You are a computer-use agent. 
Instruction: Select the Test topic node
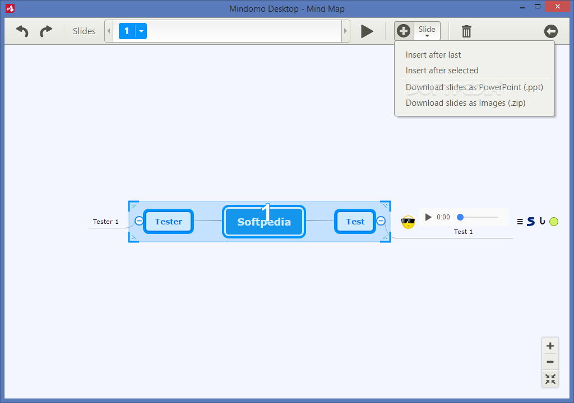click(x=355, y=222)
